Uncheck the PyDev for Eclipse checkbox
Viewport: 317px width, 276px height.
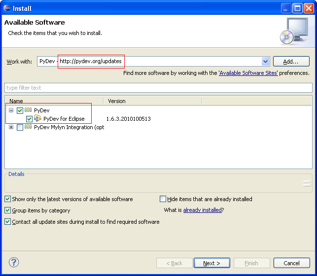(x=29, y=119)
